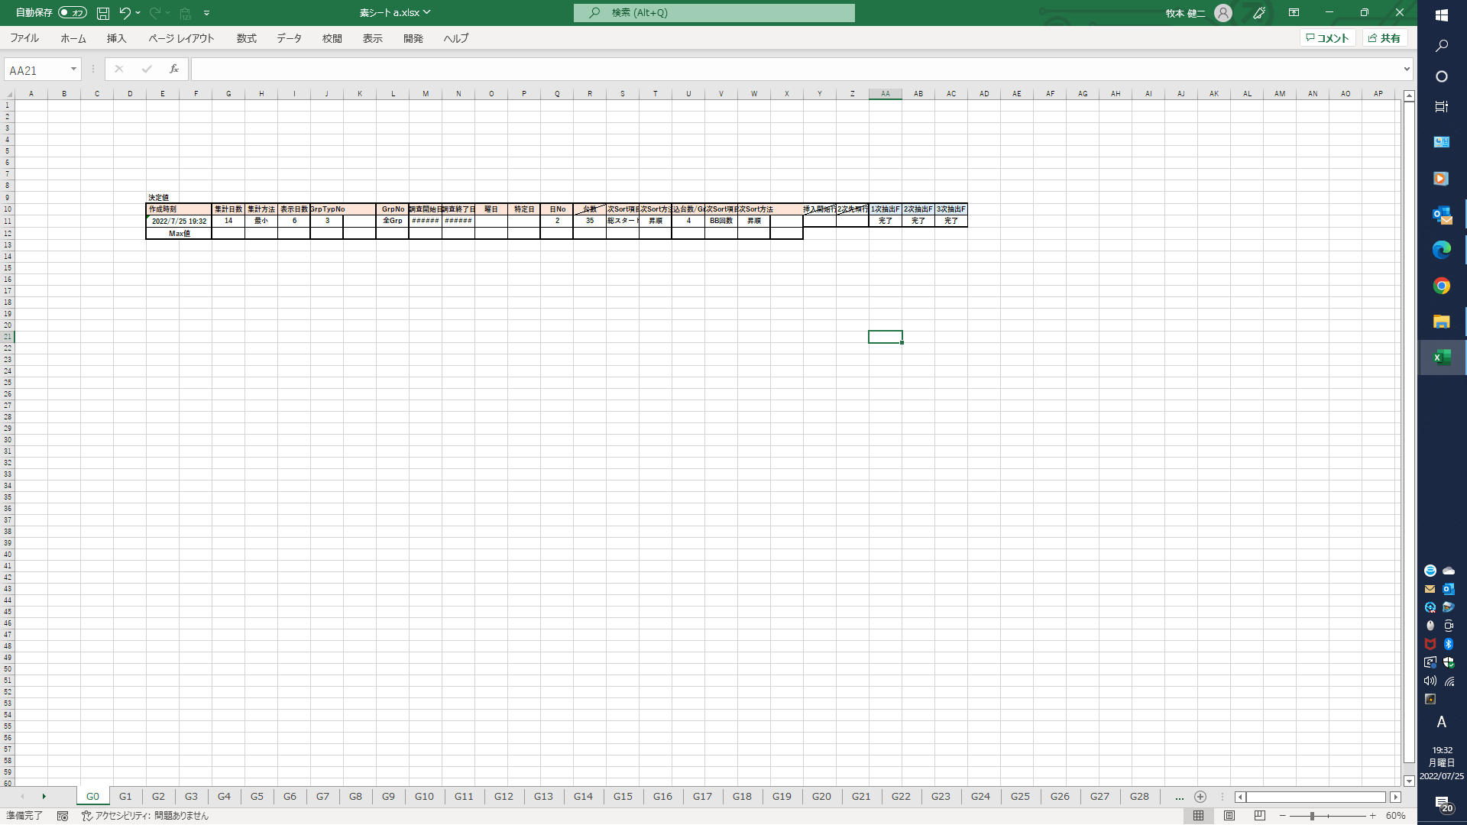Expand the formula bar chevron
The width and height of the screenshot is (1467, 825).
[x=1407, y=70]
